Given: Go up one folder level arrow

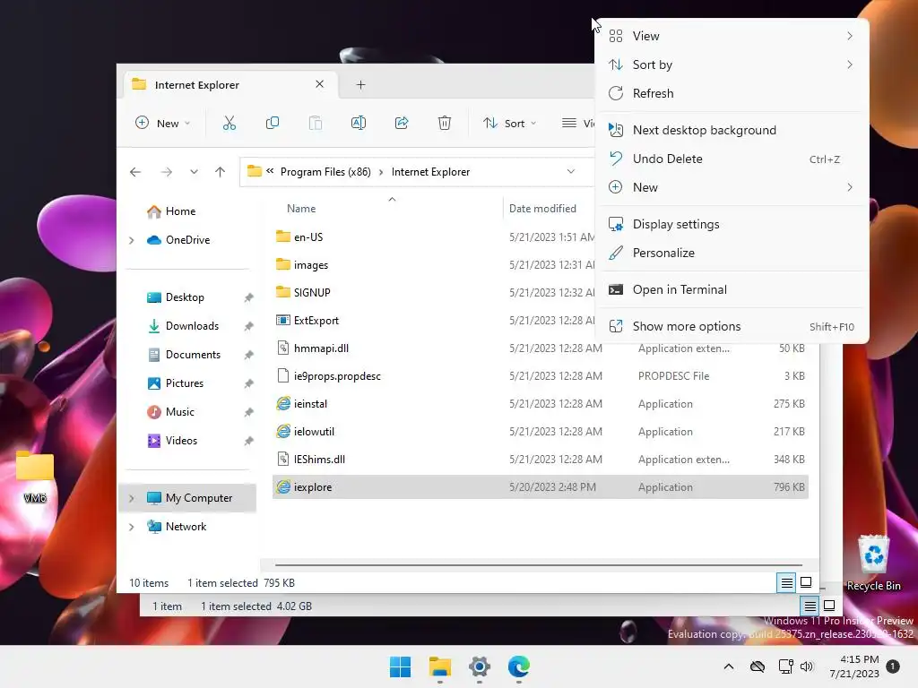Looking at the screenshot, I should point(221,172).
